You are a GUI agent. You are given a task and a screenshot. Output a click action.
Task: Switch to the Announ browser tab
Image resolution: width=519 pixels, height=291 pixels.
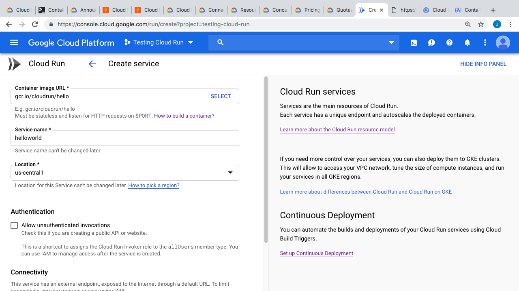pyautogui.click(x=83, y=10)
